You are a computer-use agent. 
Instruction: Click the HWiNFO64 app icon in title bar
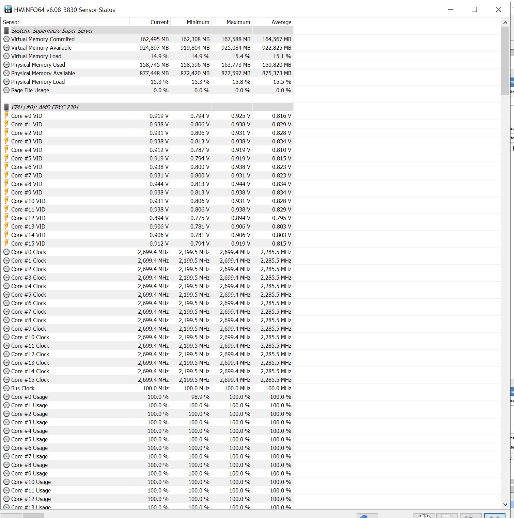point(8,10)
